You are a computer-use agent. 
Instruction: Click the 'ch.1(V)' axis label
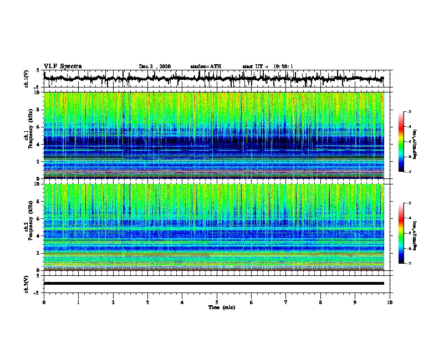pos(27,79)
